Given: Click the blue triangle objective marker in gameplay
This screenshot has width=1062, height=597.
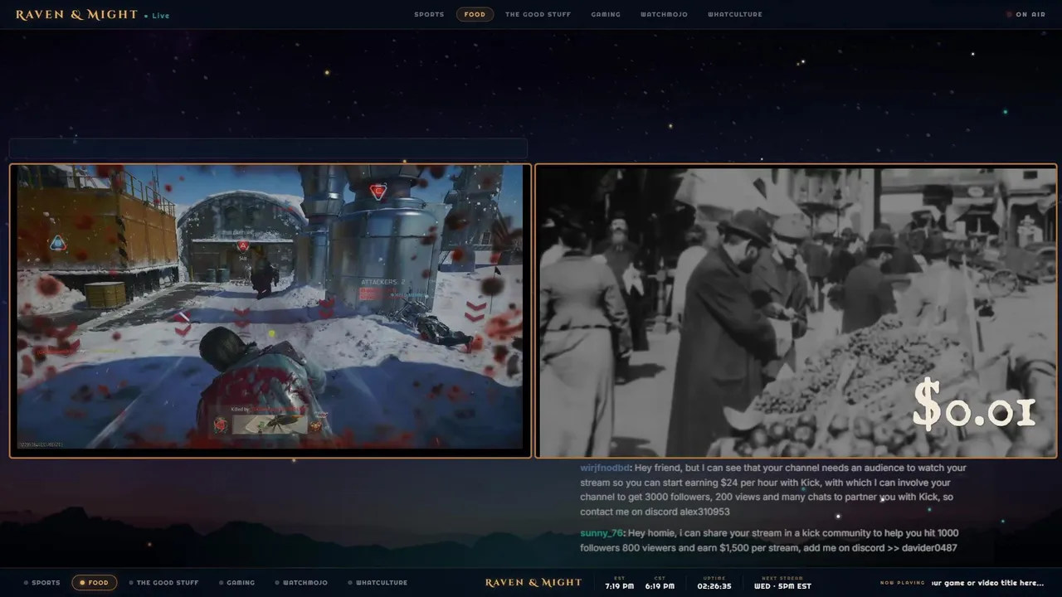Looking at the screenshot, I should click(x=57, y=243).
